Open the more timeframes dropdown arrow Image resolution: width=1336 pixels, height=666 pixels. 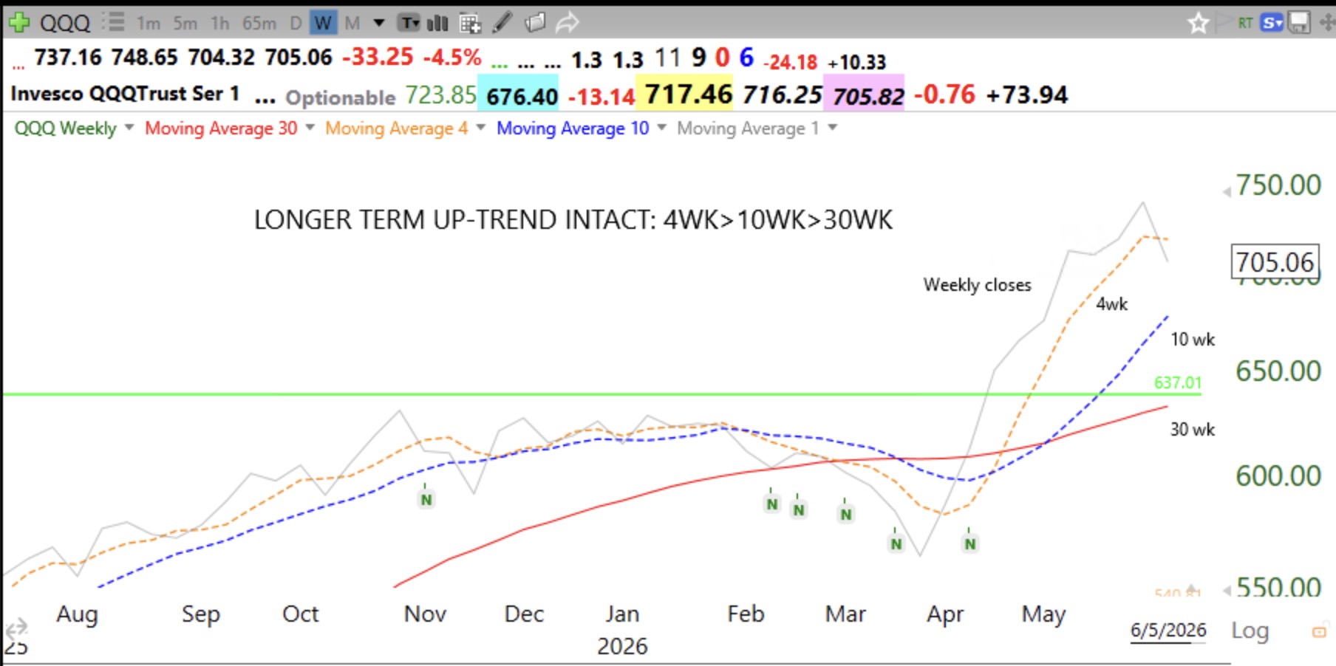(x=379, y=23)
